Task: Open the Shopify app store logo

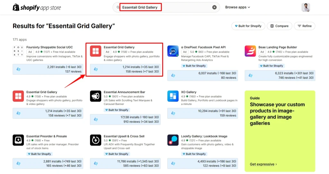Action: (37, 8)
